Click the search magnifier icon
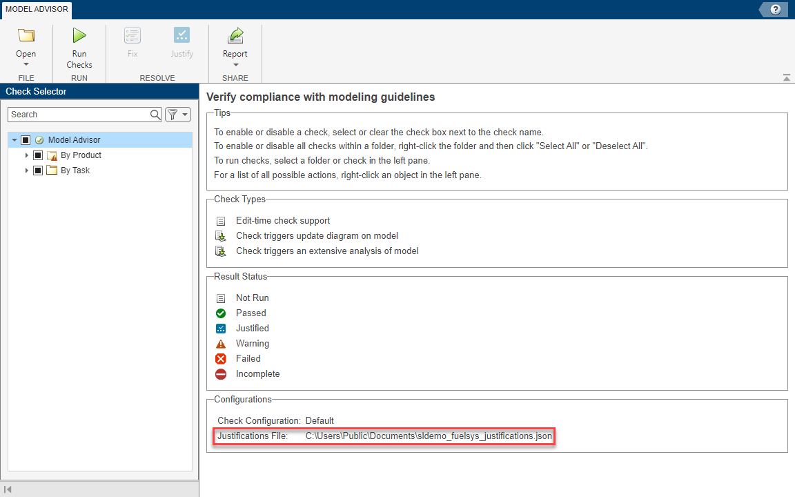The image size is (795, 497). (155, 115)
